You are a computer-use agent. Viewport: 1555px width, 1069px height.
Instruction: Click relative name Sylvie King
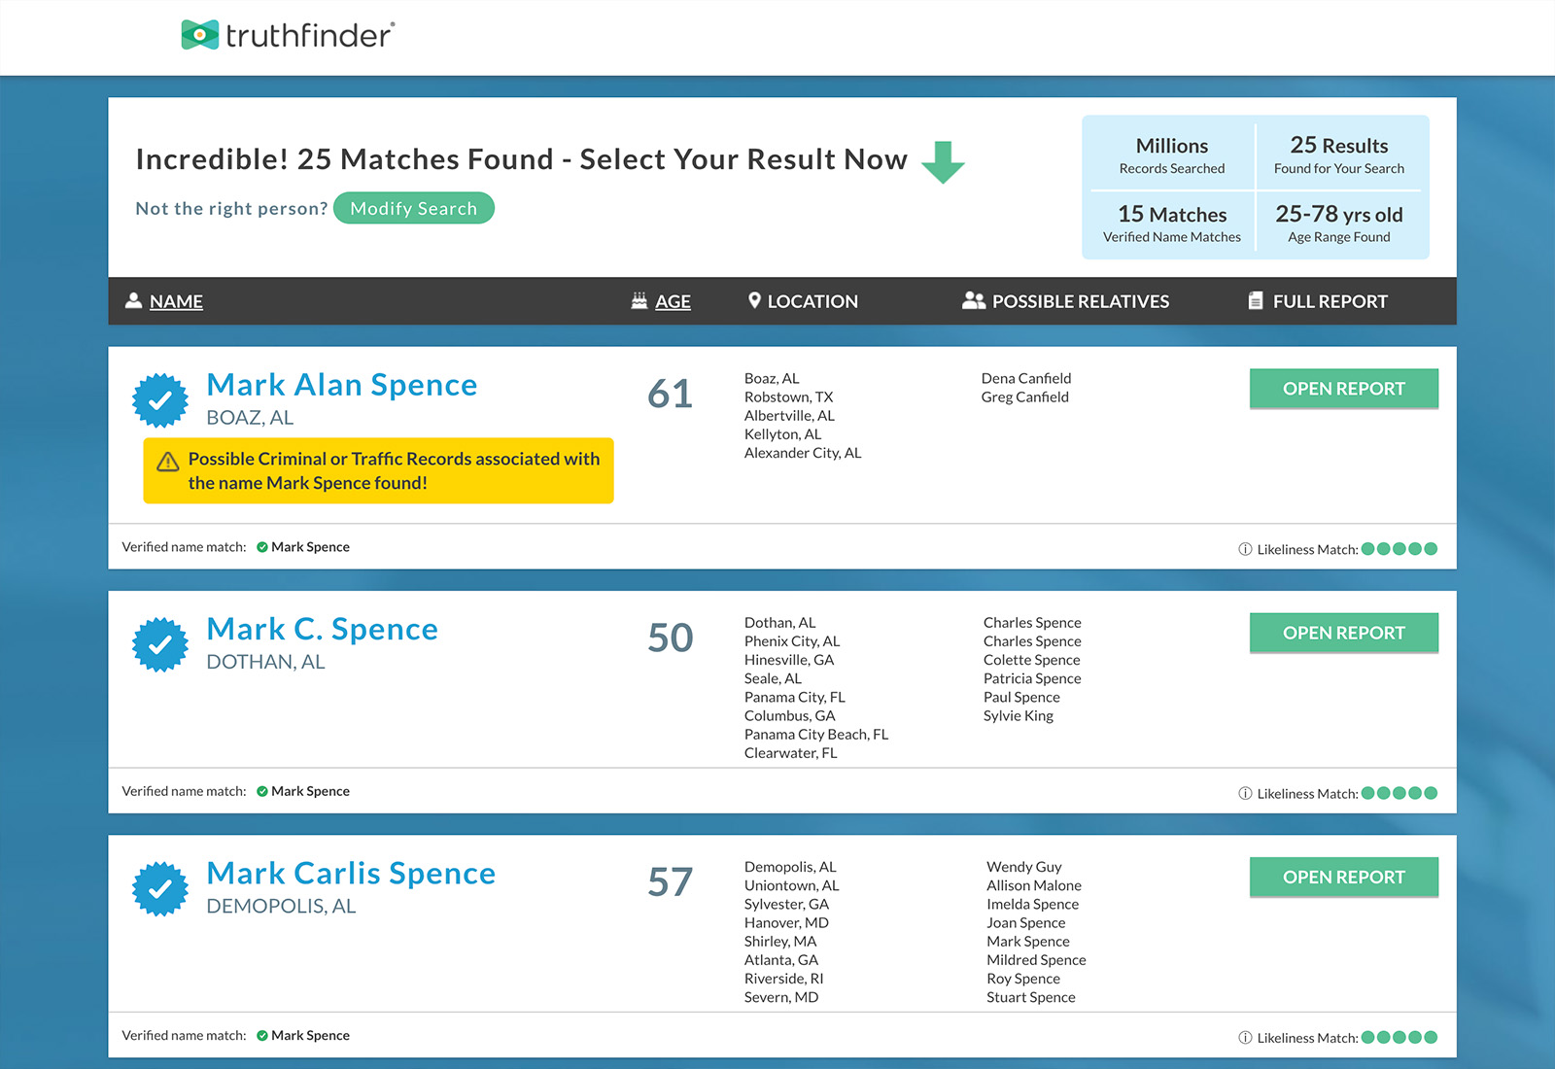coord(1019,716)
